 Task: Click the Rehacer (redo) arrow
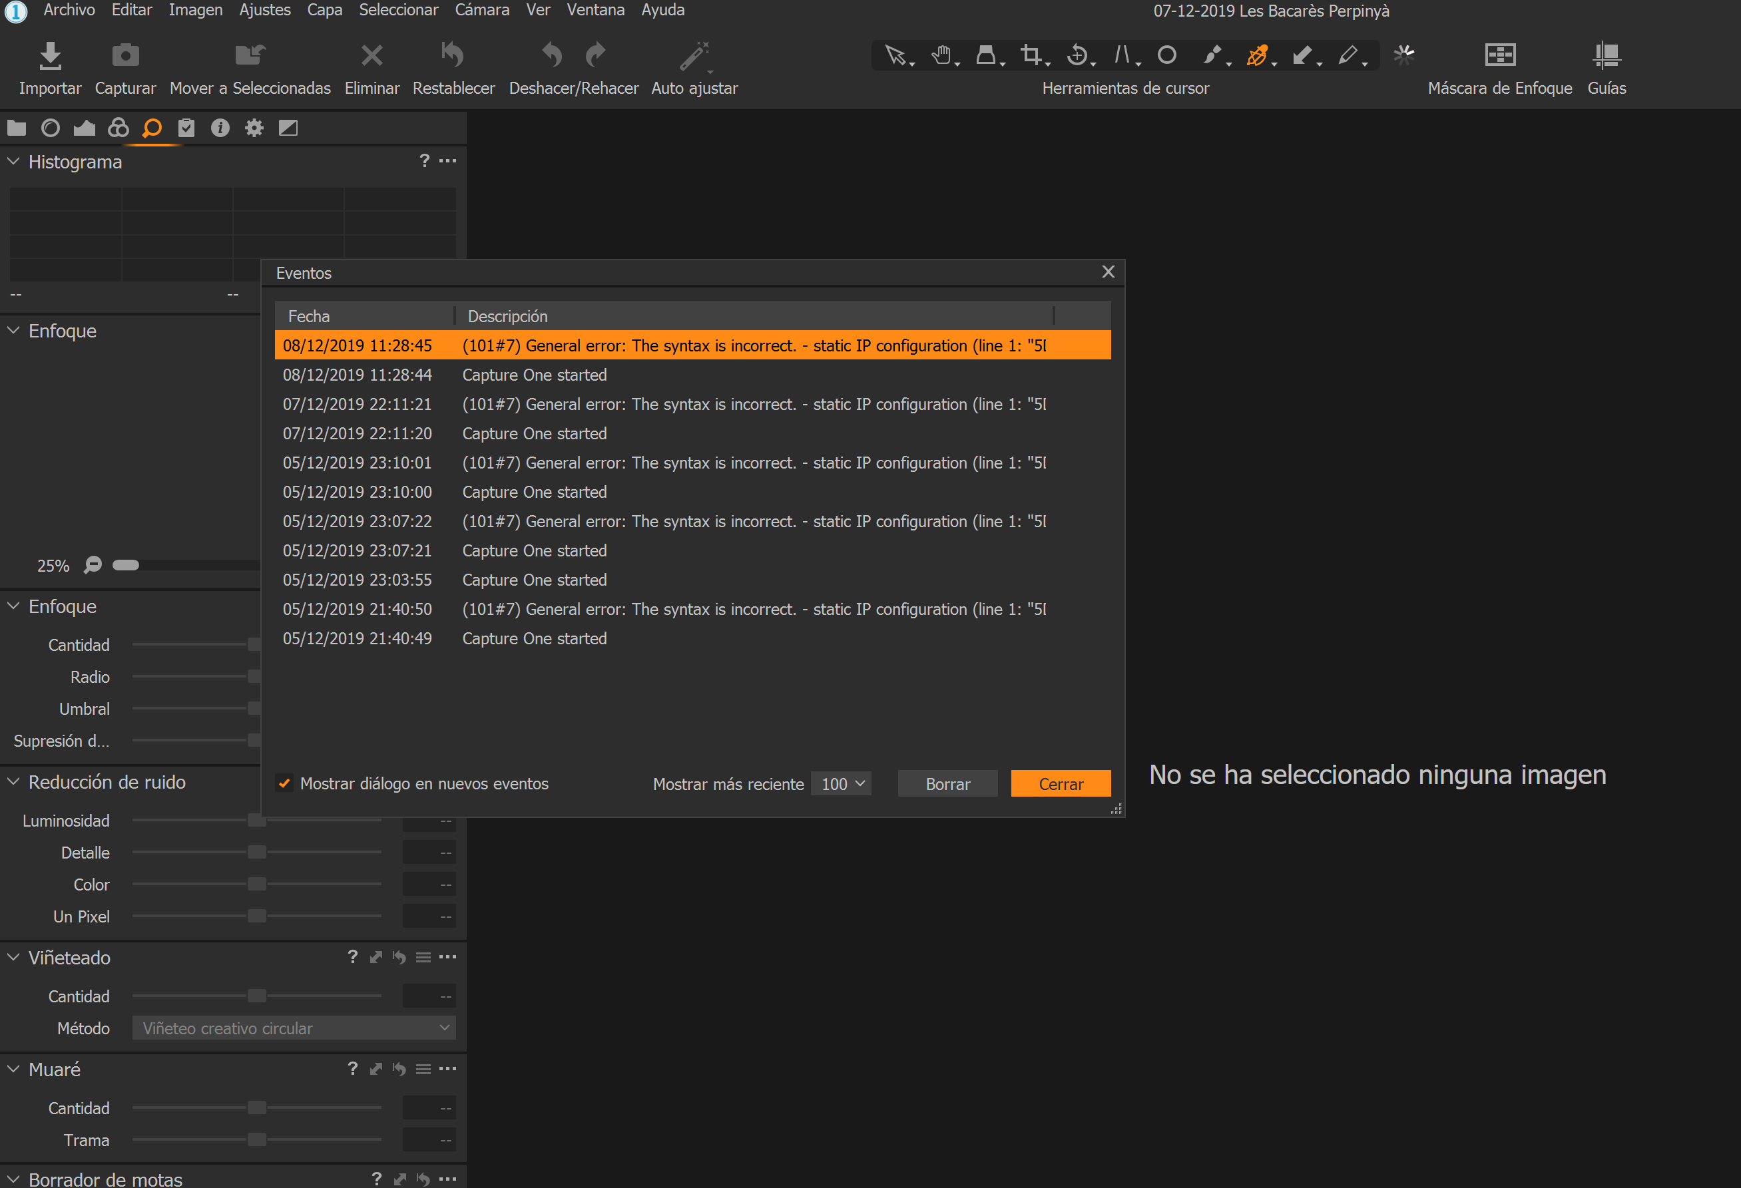pyautogui.click(x=596, y=54)
